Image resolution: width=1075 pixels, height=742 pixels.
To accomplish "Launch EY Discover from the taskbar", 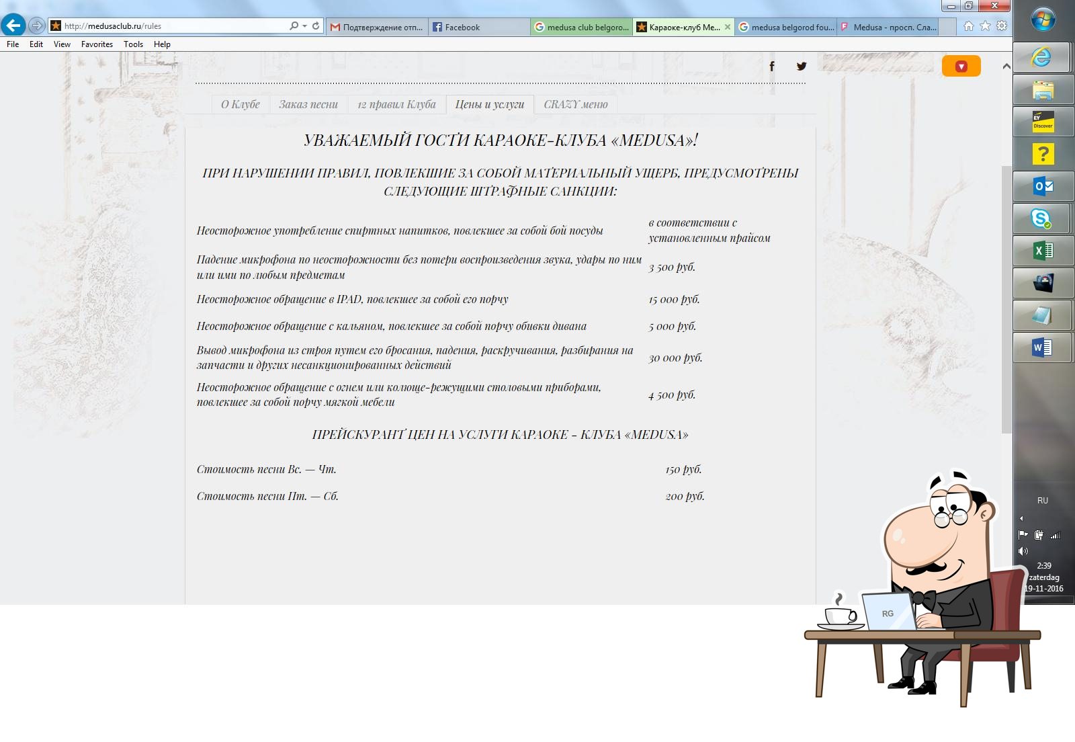I will pos(1042,122).
